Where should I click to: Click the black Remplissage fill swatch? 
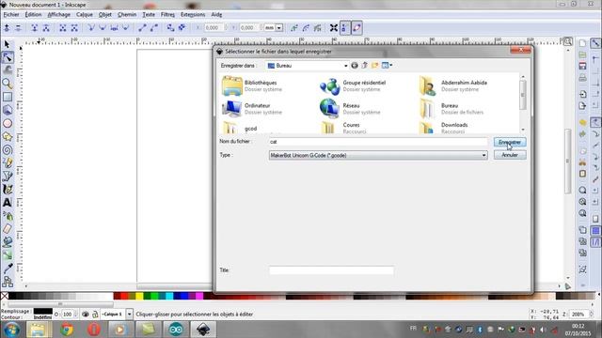(42, 311)
